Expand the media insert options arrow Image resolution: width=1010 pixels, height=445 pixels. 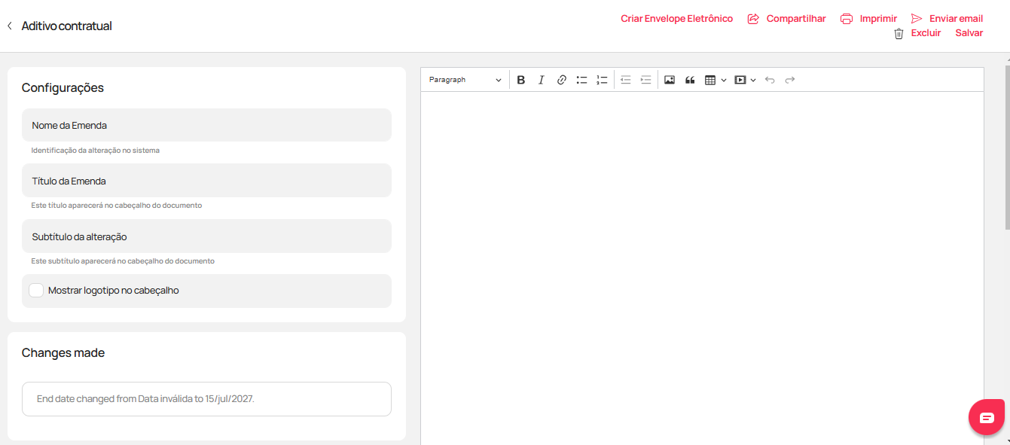click(753, 80)
